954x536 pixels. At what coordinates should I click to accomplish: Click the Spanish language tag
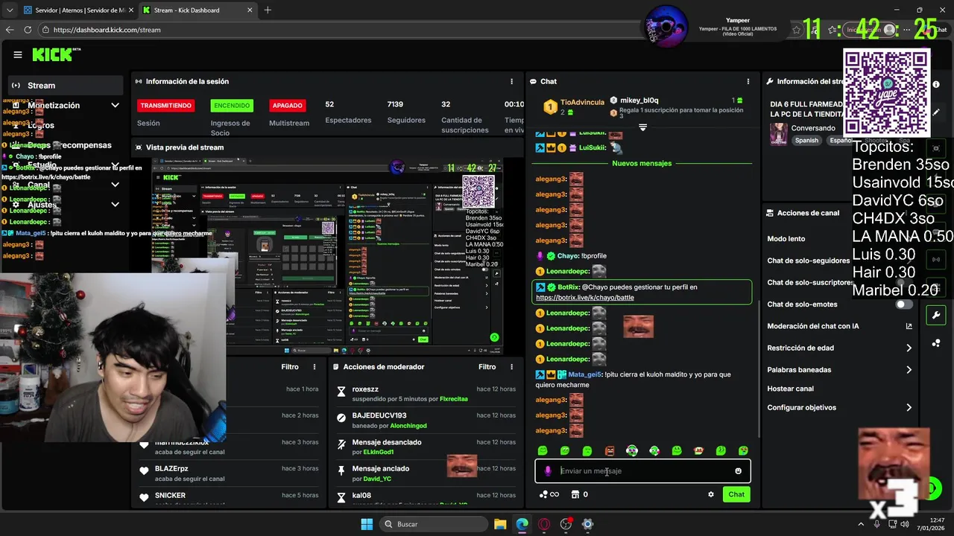click(x=806, y=140)
